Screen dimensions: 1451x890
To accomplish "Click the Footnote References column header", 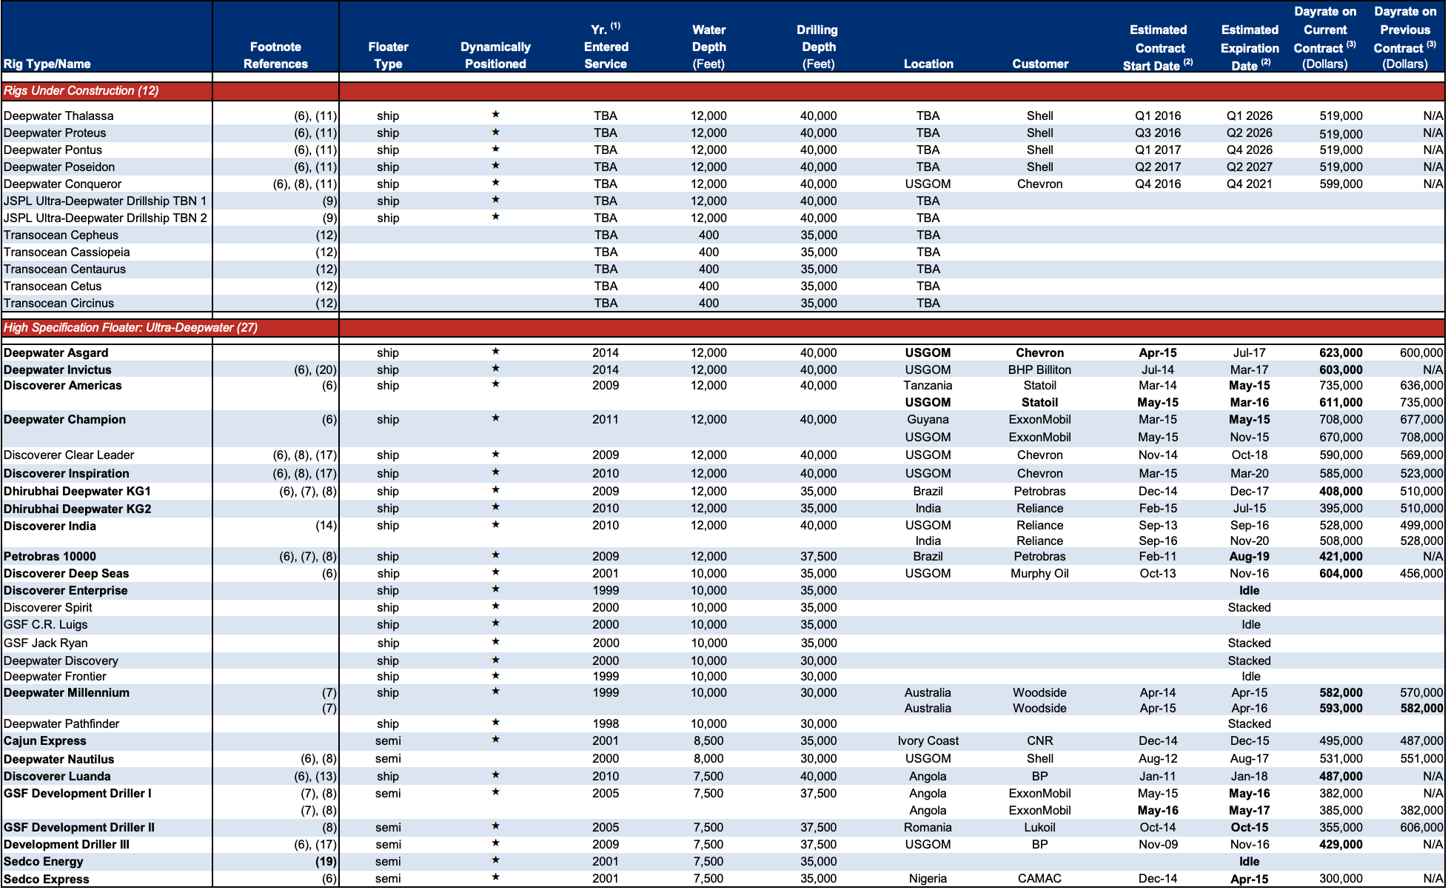I will pyautogui.click(x=275, y=56).
